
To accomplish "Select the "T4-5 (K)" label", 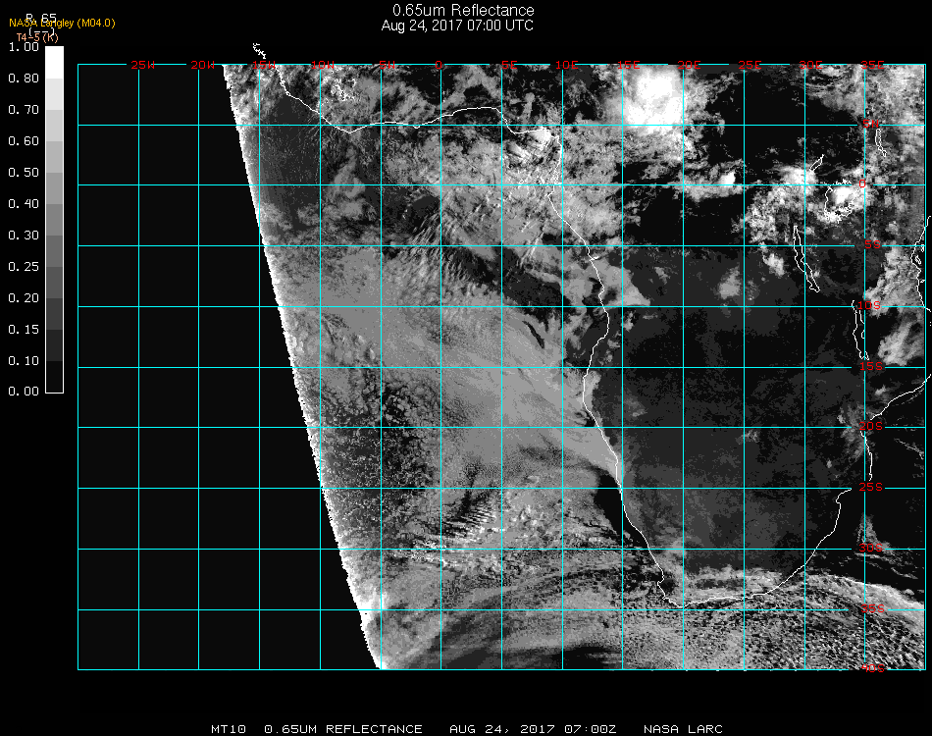I will (37, 37).
